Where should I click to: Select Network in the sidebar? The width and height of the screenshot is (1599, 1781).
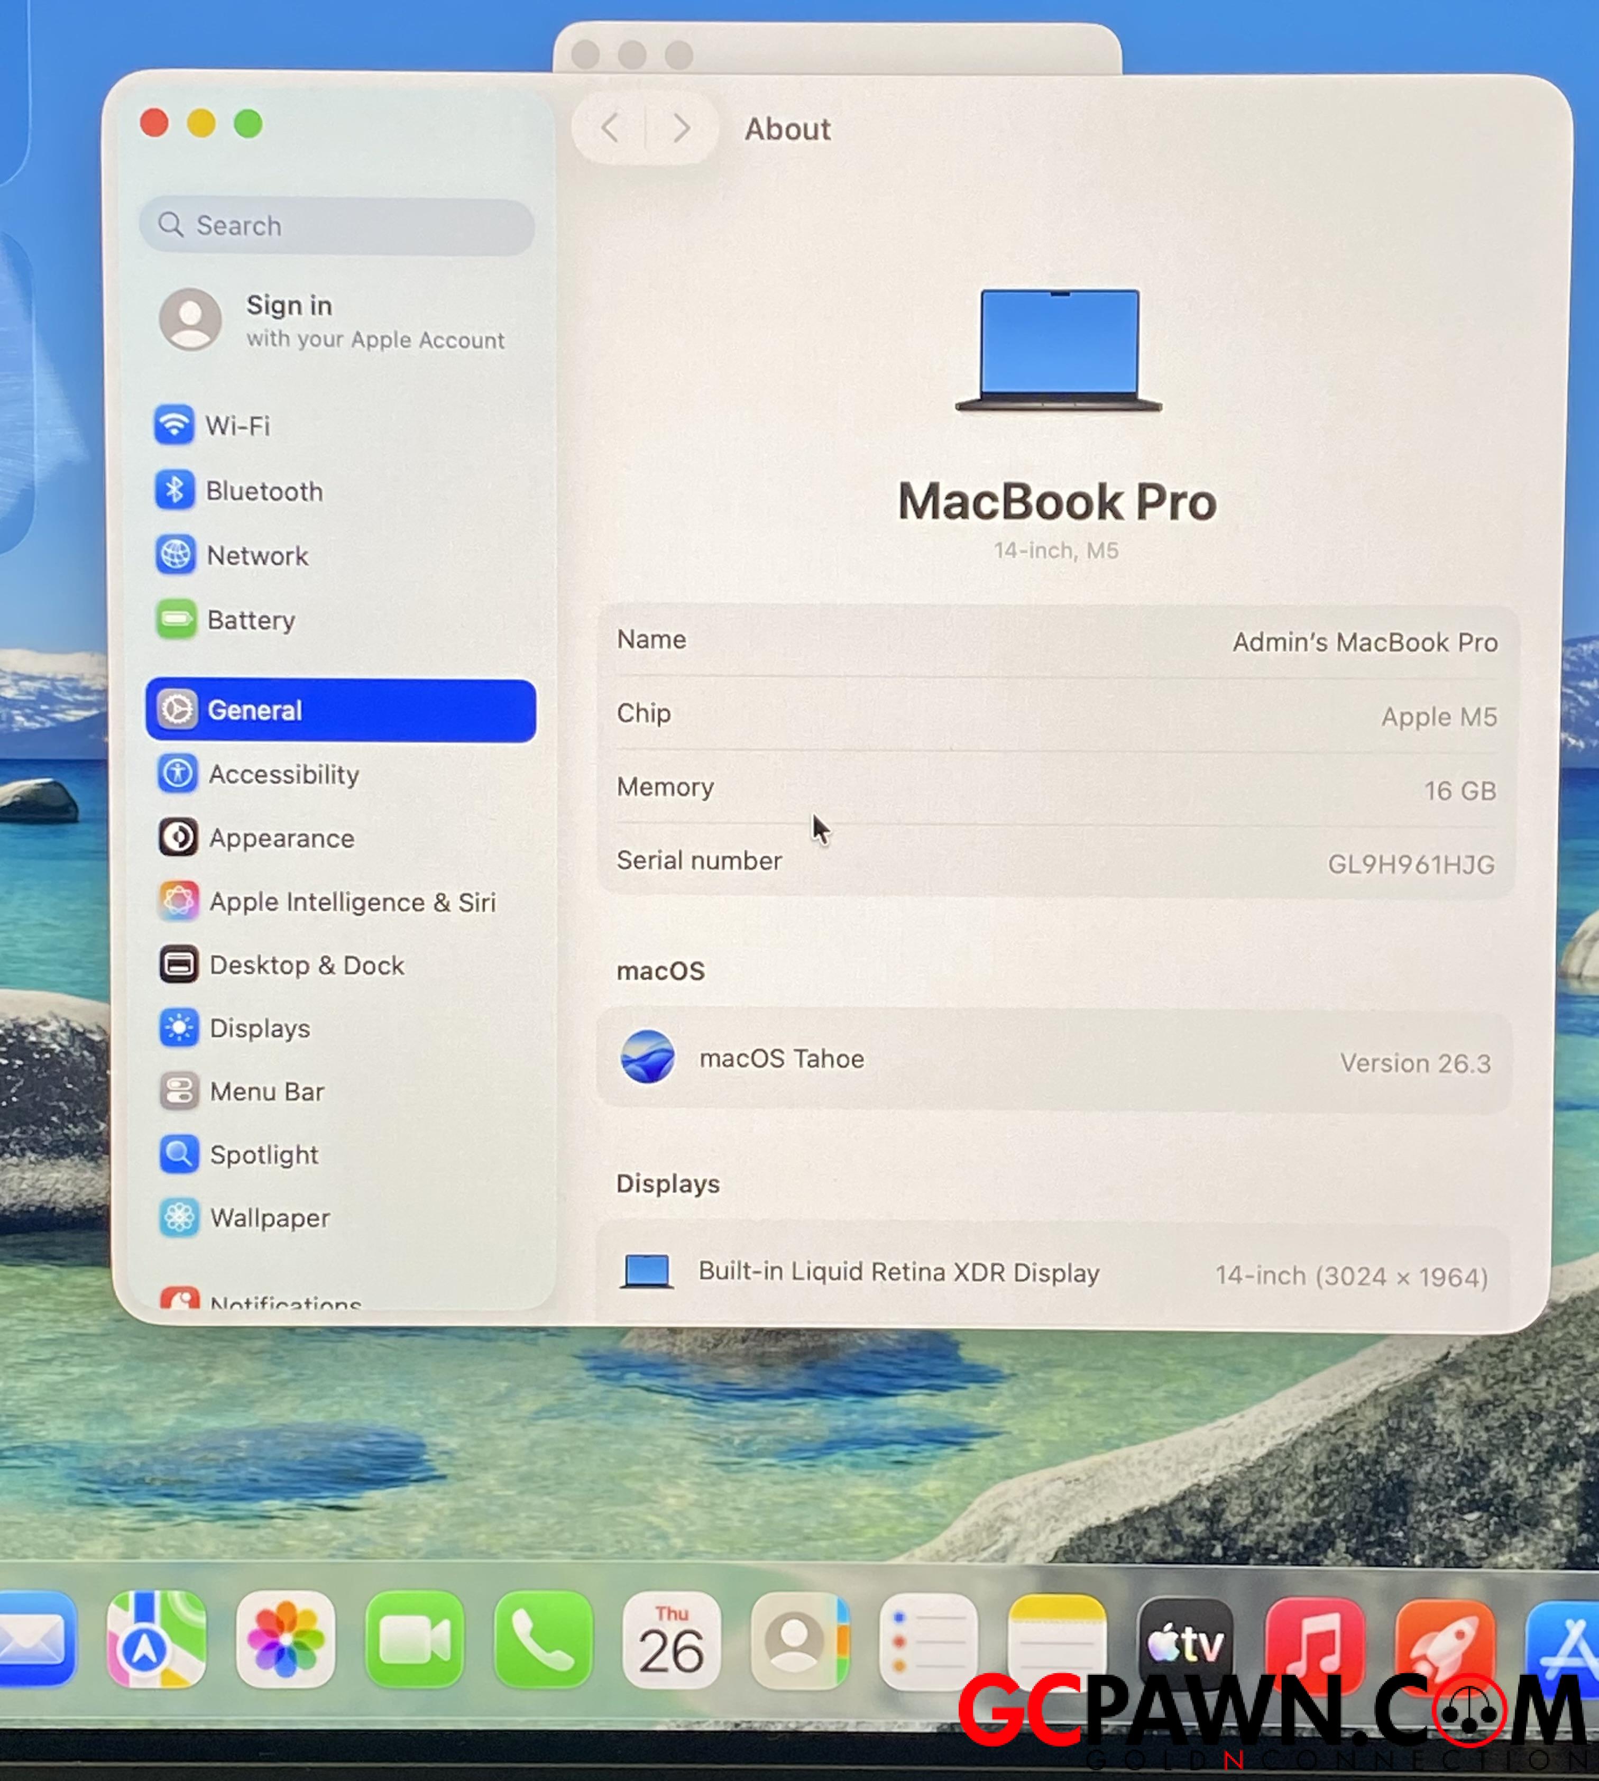click(x=256, y=556)
